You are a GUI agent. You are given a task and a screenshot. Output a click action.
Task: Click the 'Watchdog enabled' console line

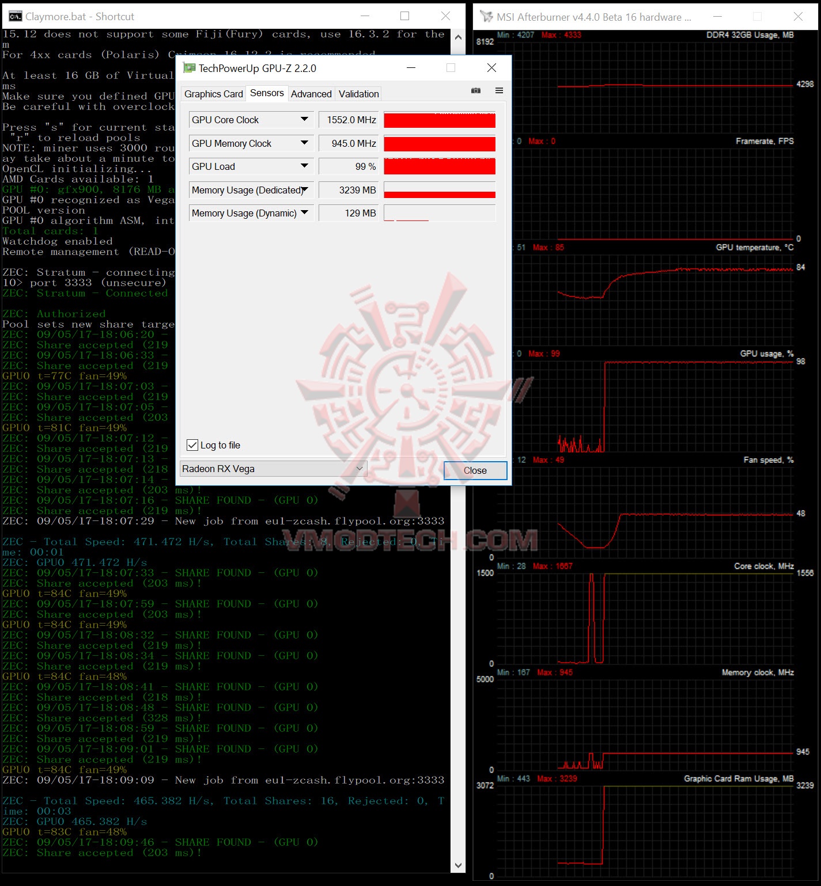tap(58, 241)
